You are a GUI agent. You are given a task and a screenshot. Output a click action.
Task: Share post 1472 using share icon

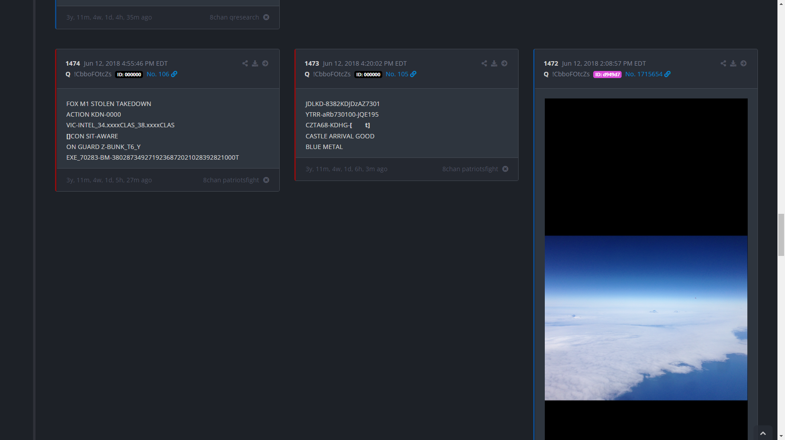point(723,63)
